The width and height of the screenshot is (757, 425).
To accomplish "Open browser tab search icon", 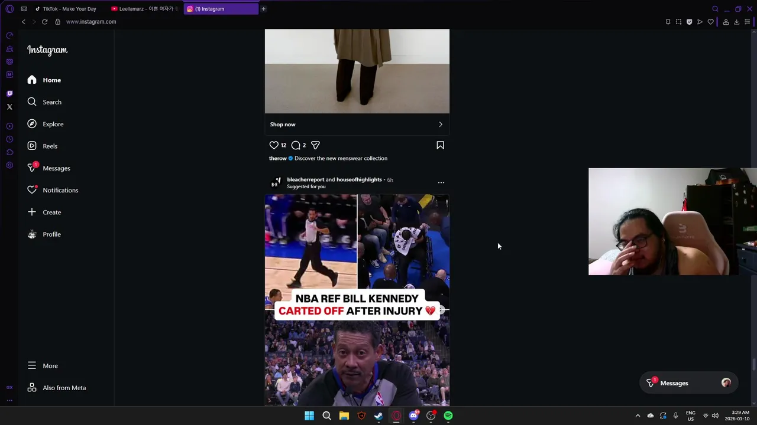I will pyautogui.click(x=715, y=9).
